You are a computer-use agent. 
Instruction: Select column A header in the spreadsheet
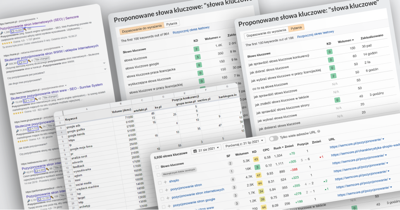pyautogui.click(x=87, y=109)
